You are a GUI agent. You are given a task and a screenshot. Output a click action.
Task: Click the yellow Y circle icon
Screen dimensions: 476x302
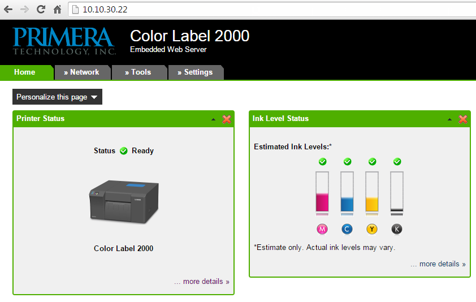pos(372,229)
